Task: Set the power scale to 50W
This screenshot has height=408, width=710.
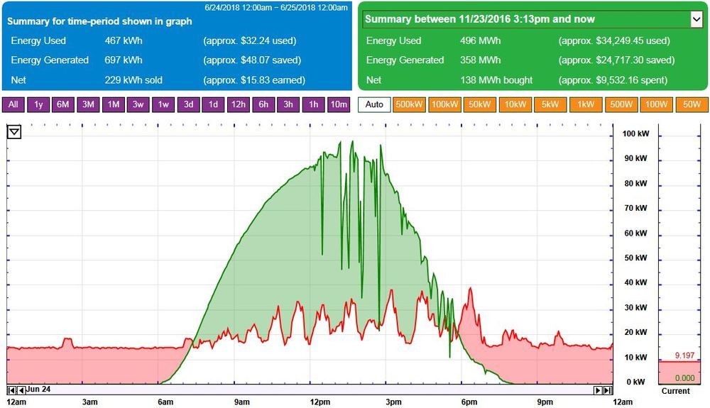Action: coord(692,105)
